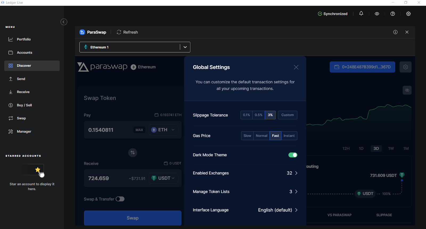The image size is (426, 229).
Task: Click the VS PARASWAP column header
Action: pyautogui.click(x=339, y=215)
